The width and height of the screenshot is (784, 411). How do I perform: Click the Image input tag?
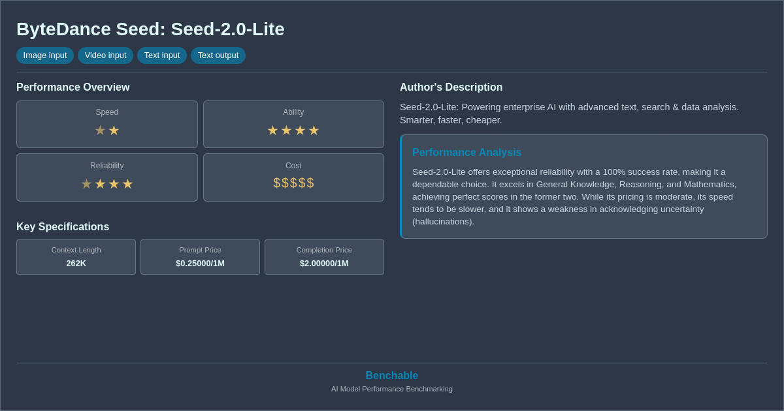(x=45, y=55)
